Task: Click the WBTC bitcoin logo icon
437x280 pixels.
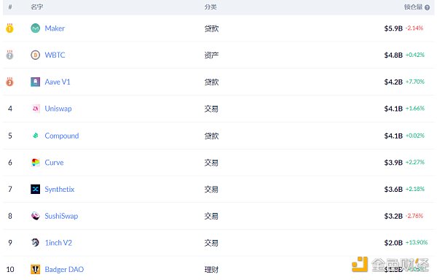Action: point(36,55)
